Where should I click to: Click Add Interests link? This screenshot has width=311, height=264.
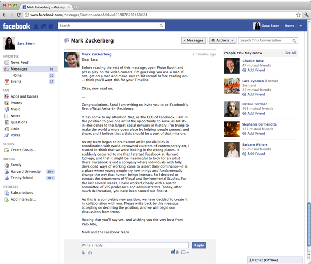click(x=23, y=199)
